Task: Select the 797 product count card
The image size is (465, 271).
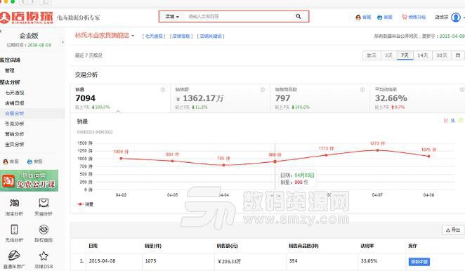Action: [x=320, y=98]
